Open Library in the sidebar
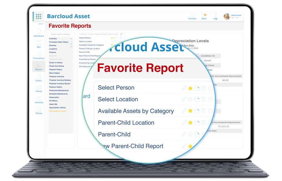This screenshot has width=282, height=181. [39, 89]
